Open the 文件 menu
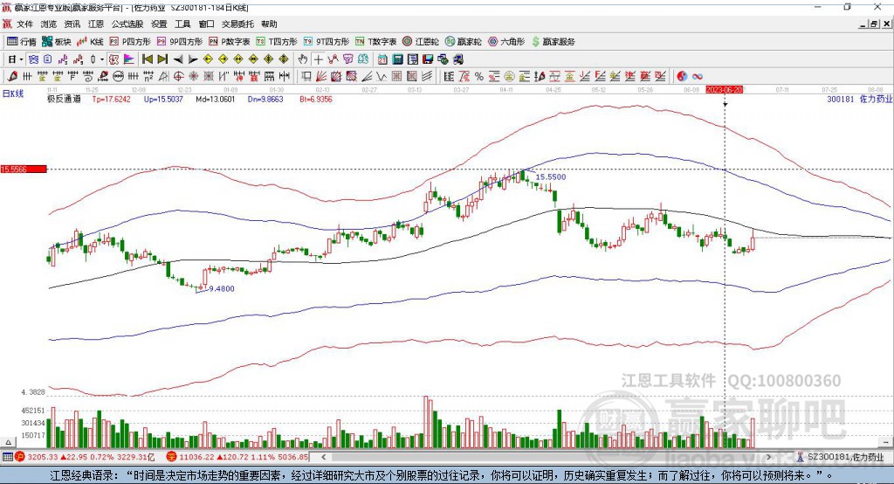 point(24,24)
